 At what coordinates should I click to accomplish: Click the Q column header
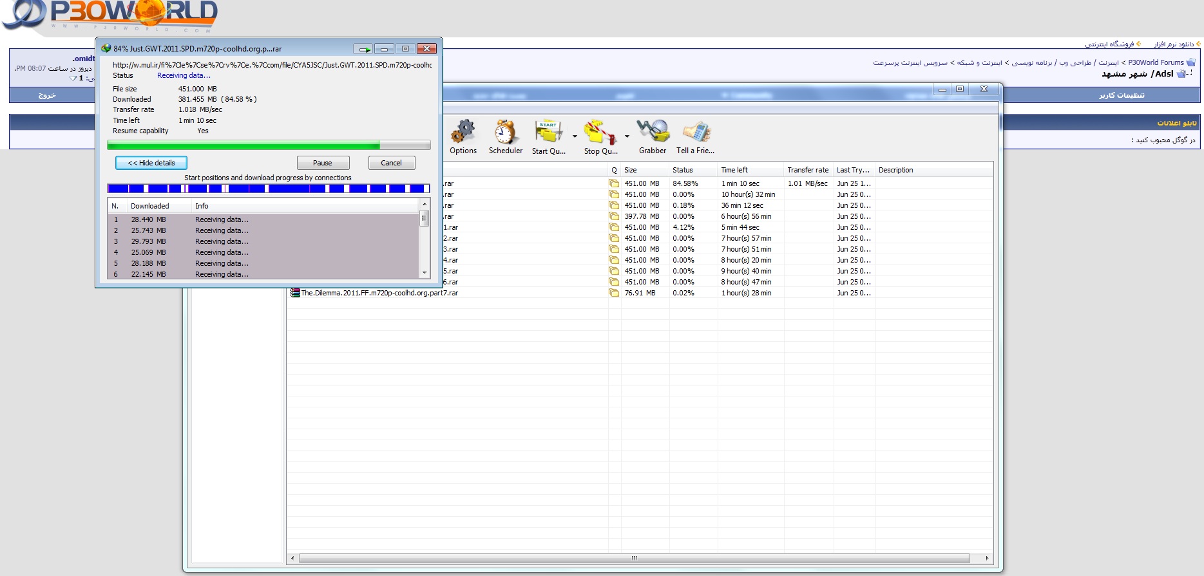pyautogui.click(x=615, y=170)
